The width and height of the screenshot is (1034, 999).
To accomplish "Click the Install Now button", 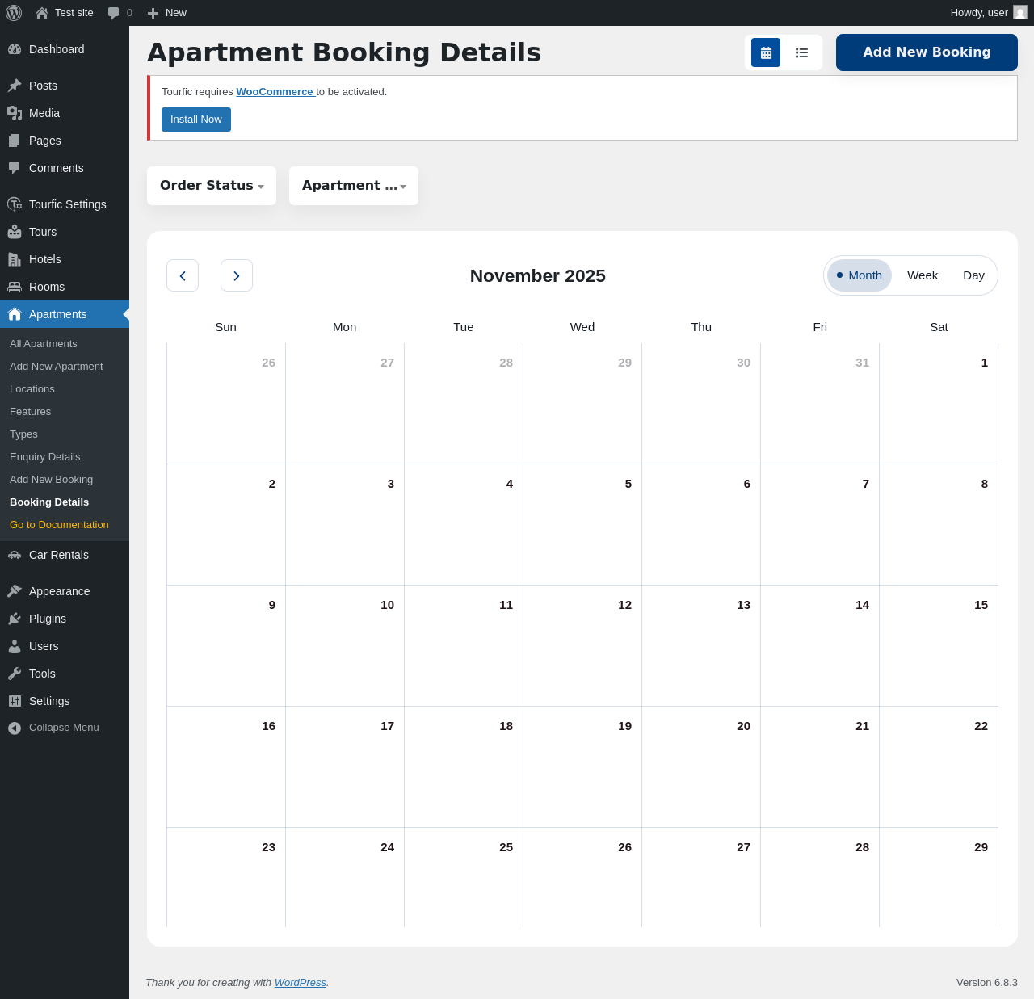I will tap(196, 120).
